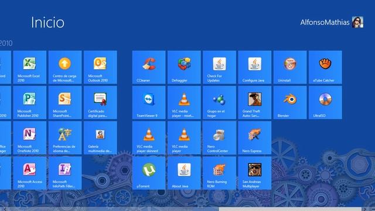Image resolution: width=375 pixels, height=211 pixels.
Task: Launch the Microsoft Access 2010 tile
Action: point(30,173)
